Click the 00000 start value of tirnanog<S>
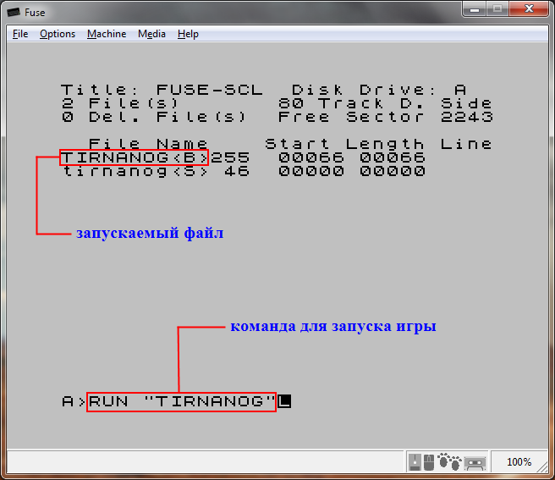This screenshot has height=480, width=555. (x=311, y=172)
